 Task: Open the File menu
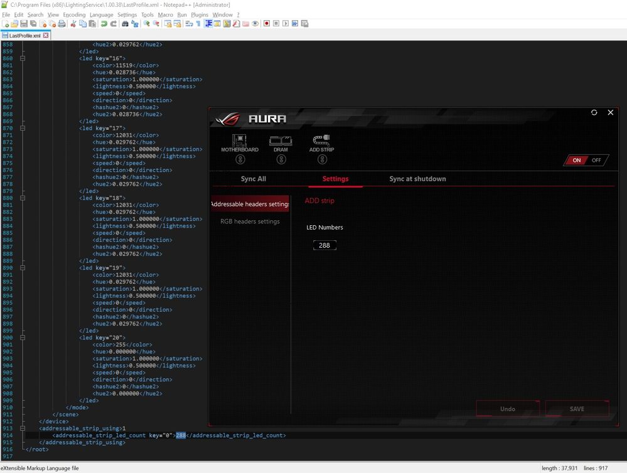[x=6, y=15]
